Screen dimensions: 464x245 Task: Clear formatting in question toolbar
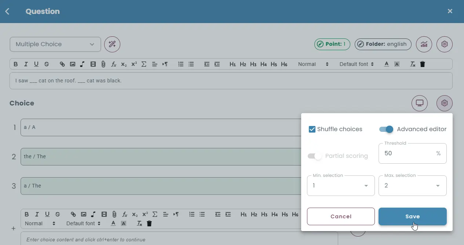tap(413, 64)
